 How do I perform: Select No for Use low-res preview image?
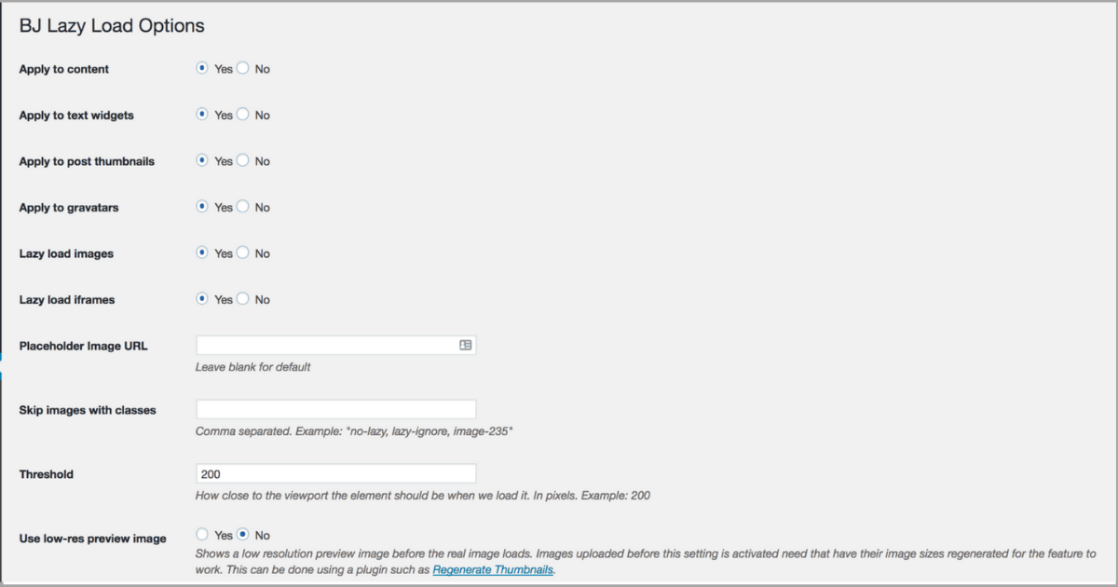243,535
